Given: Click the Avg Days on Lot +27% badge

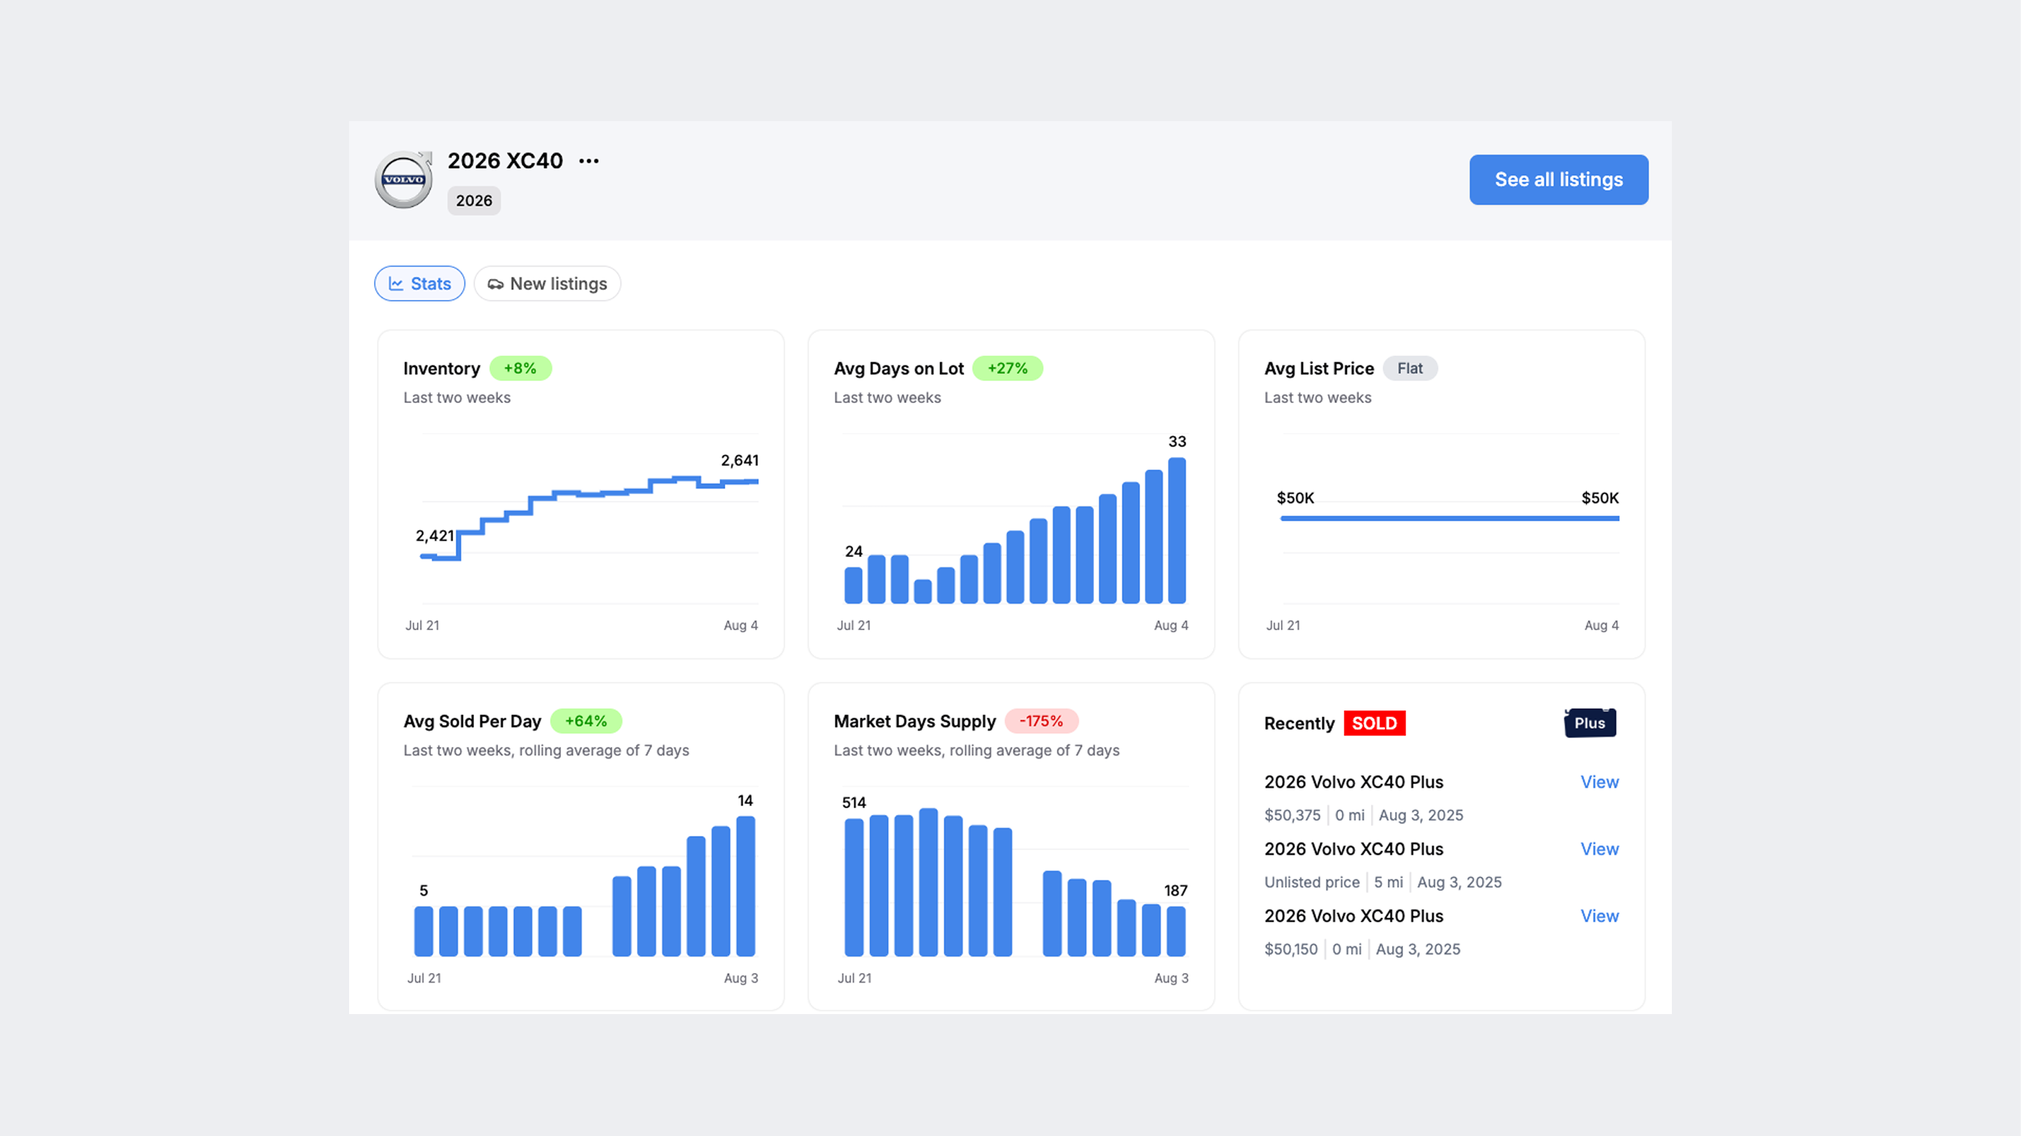Looking at the screenshot, I should pyautogui.click(x=1007, y=369).
